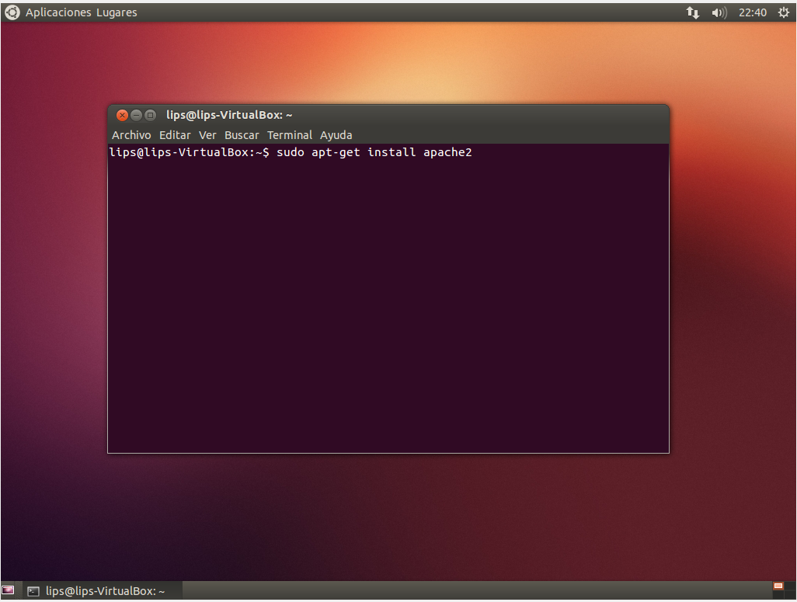Viewport: 797px width, 602px height.
Task: Open the Ver menu in terminal
Action: point(207,135)
